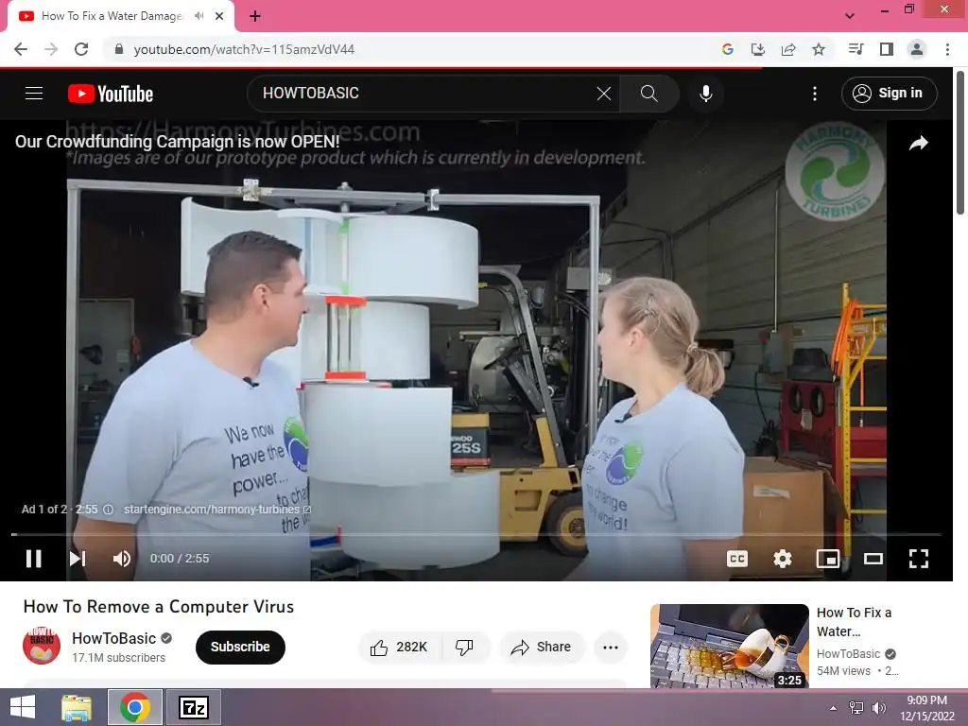Screen dimensions: 968x726
Task: Open Chrome tab search chevron
Action: coord(850,16)
